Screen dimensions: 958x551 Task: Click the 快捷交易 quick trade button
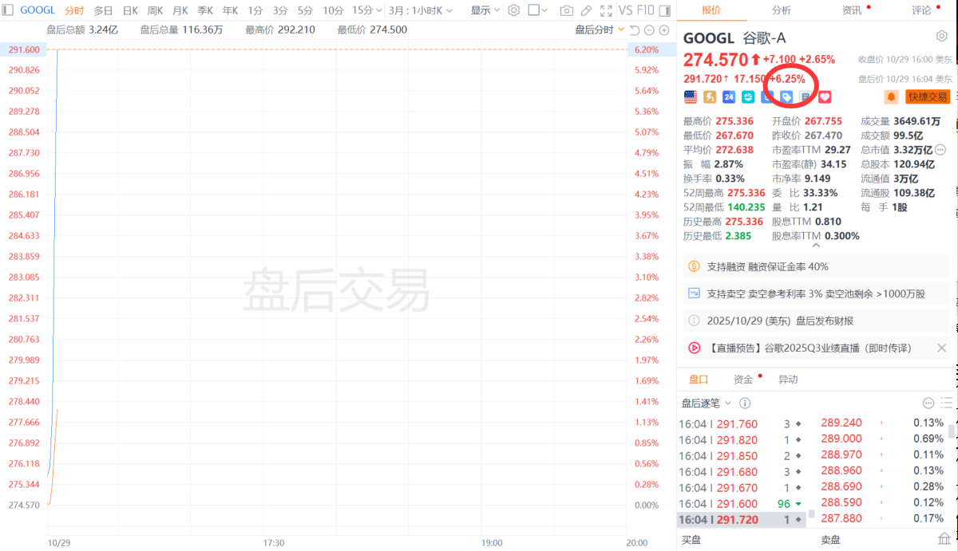pyautogui.click(x=928, y=96)
